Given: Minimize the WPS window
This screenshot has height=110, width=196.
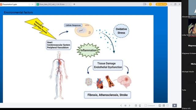Looking at the screenshot, I should tap(171, 4).
